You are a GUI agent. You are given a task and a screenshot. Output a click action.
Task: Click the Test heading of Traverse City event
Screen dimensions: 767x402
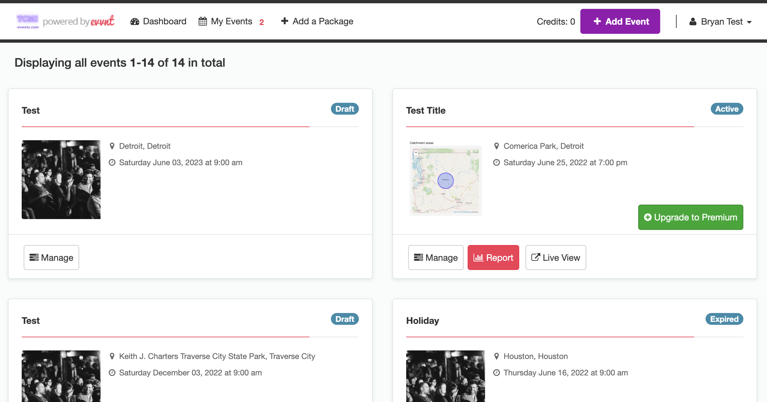coord(31,321)
